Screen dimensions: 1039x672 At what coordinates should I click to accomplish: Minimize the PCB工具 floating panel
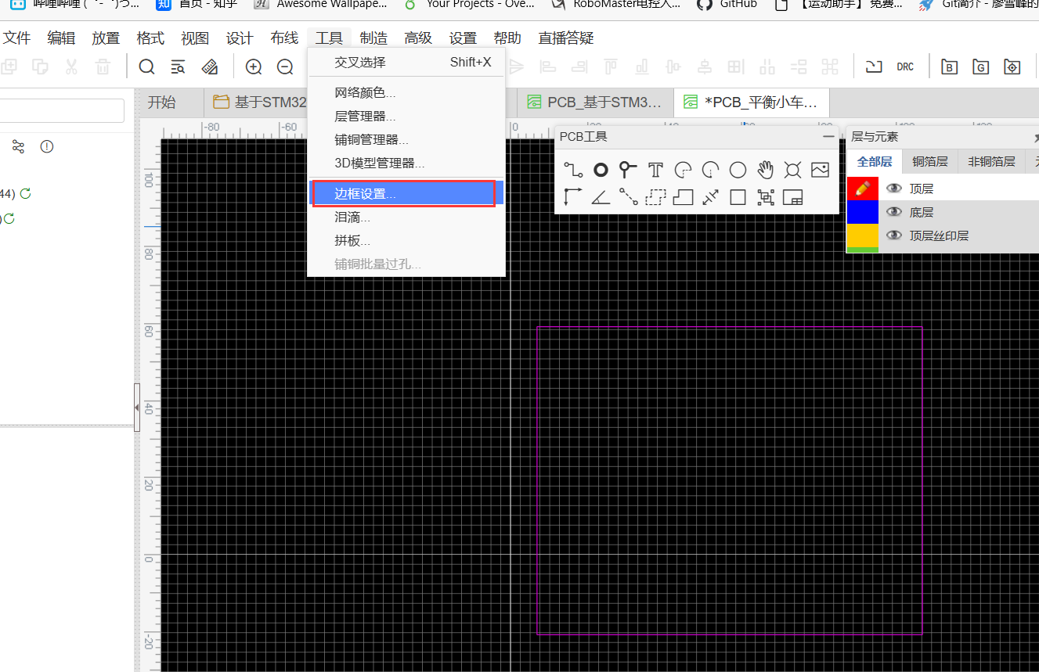pos(828,137)
